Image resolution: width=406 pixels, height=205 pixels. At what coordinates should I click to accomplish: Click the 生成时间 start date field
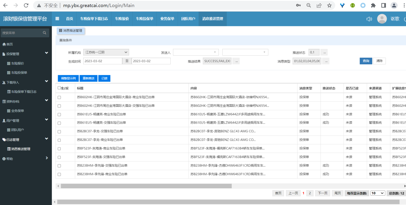[x=102, y=61]
